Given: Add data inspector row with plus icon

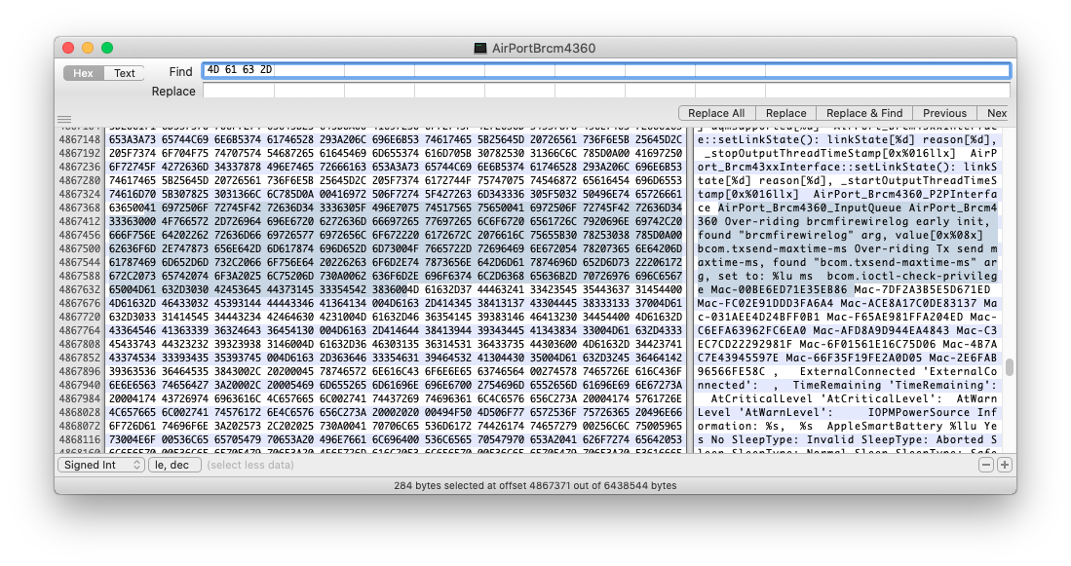Looking at the screenshot, I should (1004, 465).
